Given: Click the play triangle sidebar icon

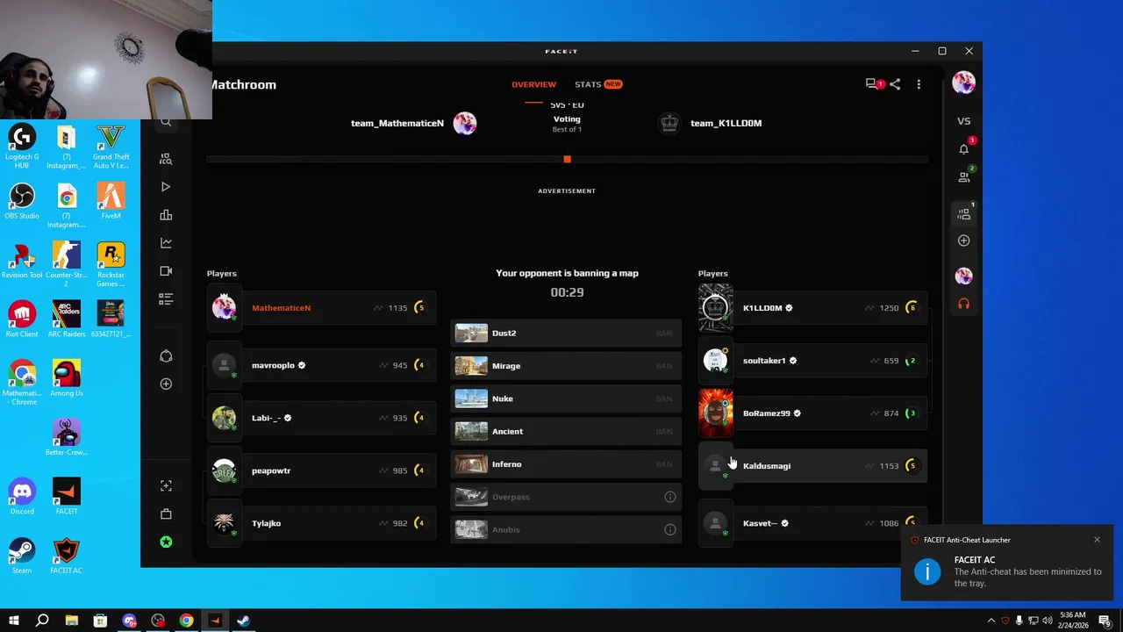Looking at the screenshot, I should [x=166, y=187].
